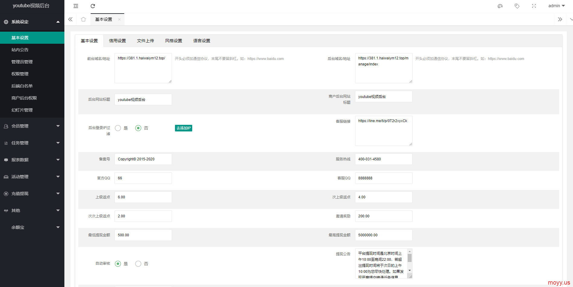This screenshot has height=287, width=573.
Task: Open 商户后台权限 in sidebar
Action: tap(32, 98)
